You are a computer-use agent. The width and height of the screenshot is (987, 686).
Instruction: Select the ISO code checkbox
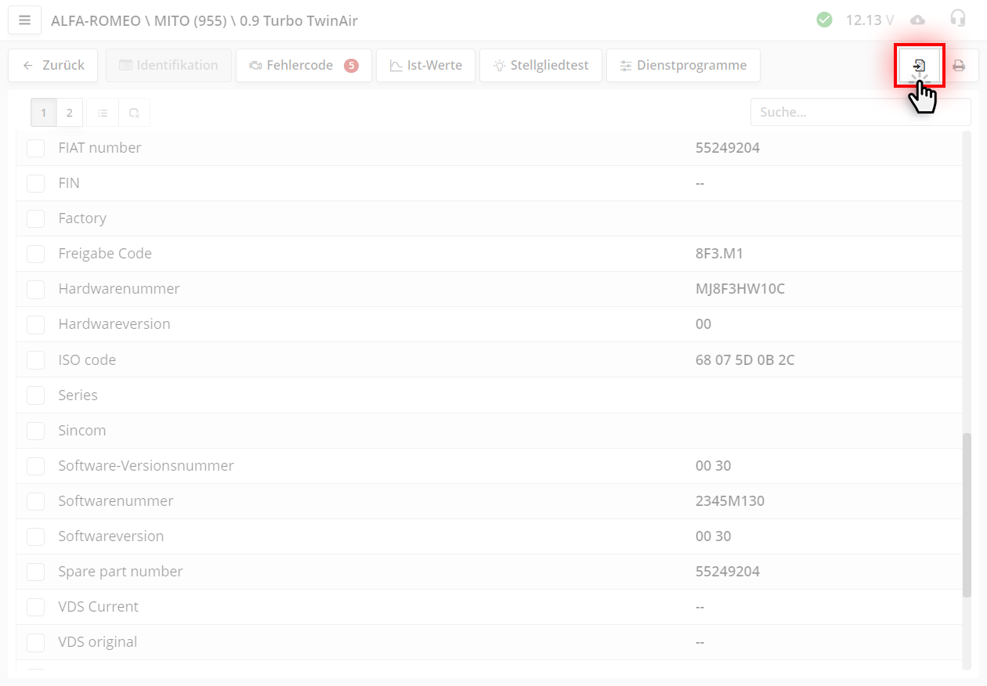(x=36, y=360)
